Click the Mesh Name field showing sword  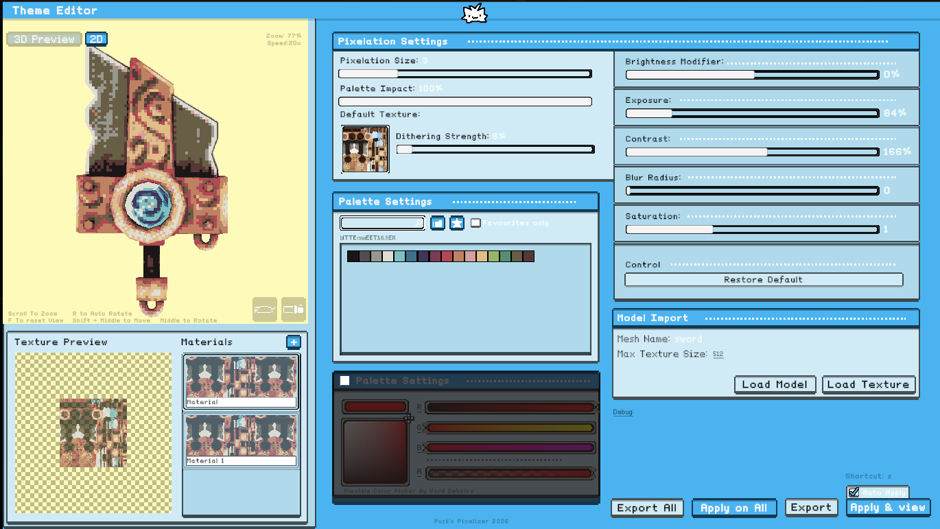coord(688,339)
